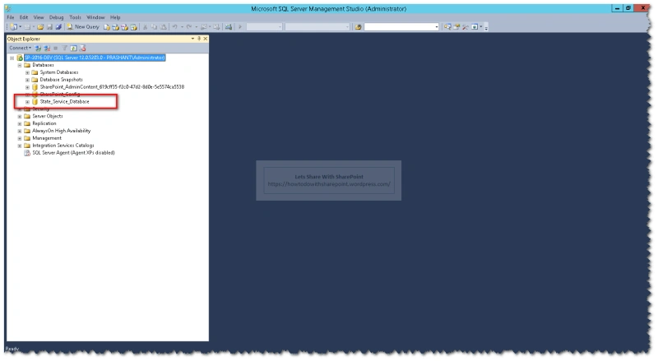Open the Tools menu
The width and height of the screenshot is (658, 361).
tap(75, 17)
